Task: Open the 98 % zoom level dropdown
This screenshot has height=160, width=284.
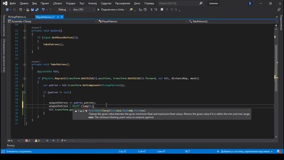Action: tap(13, 140)
